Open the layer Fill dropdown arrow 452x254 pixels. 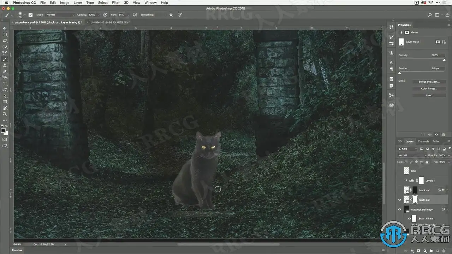pyautogui.click(x=449, y=162)
